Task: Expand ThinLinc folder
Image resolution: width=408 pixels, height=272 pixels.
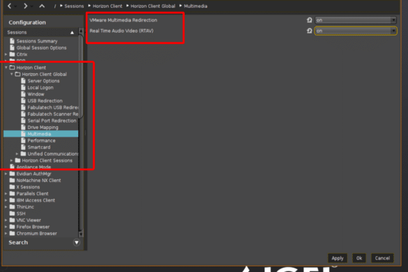Action: pos(6,207)
